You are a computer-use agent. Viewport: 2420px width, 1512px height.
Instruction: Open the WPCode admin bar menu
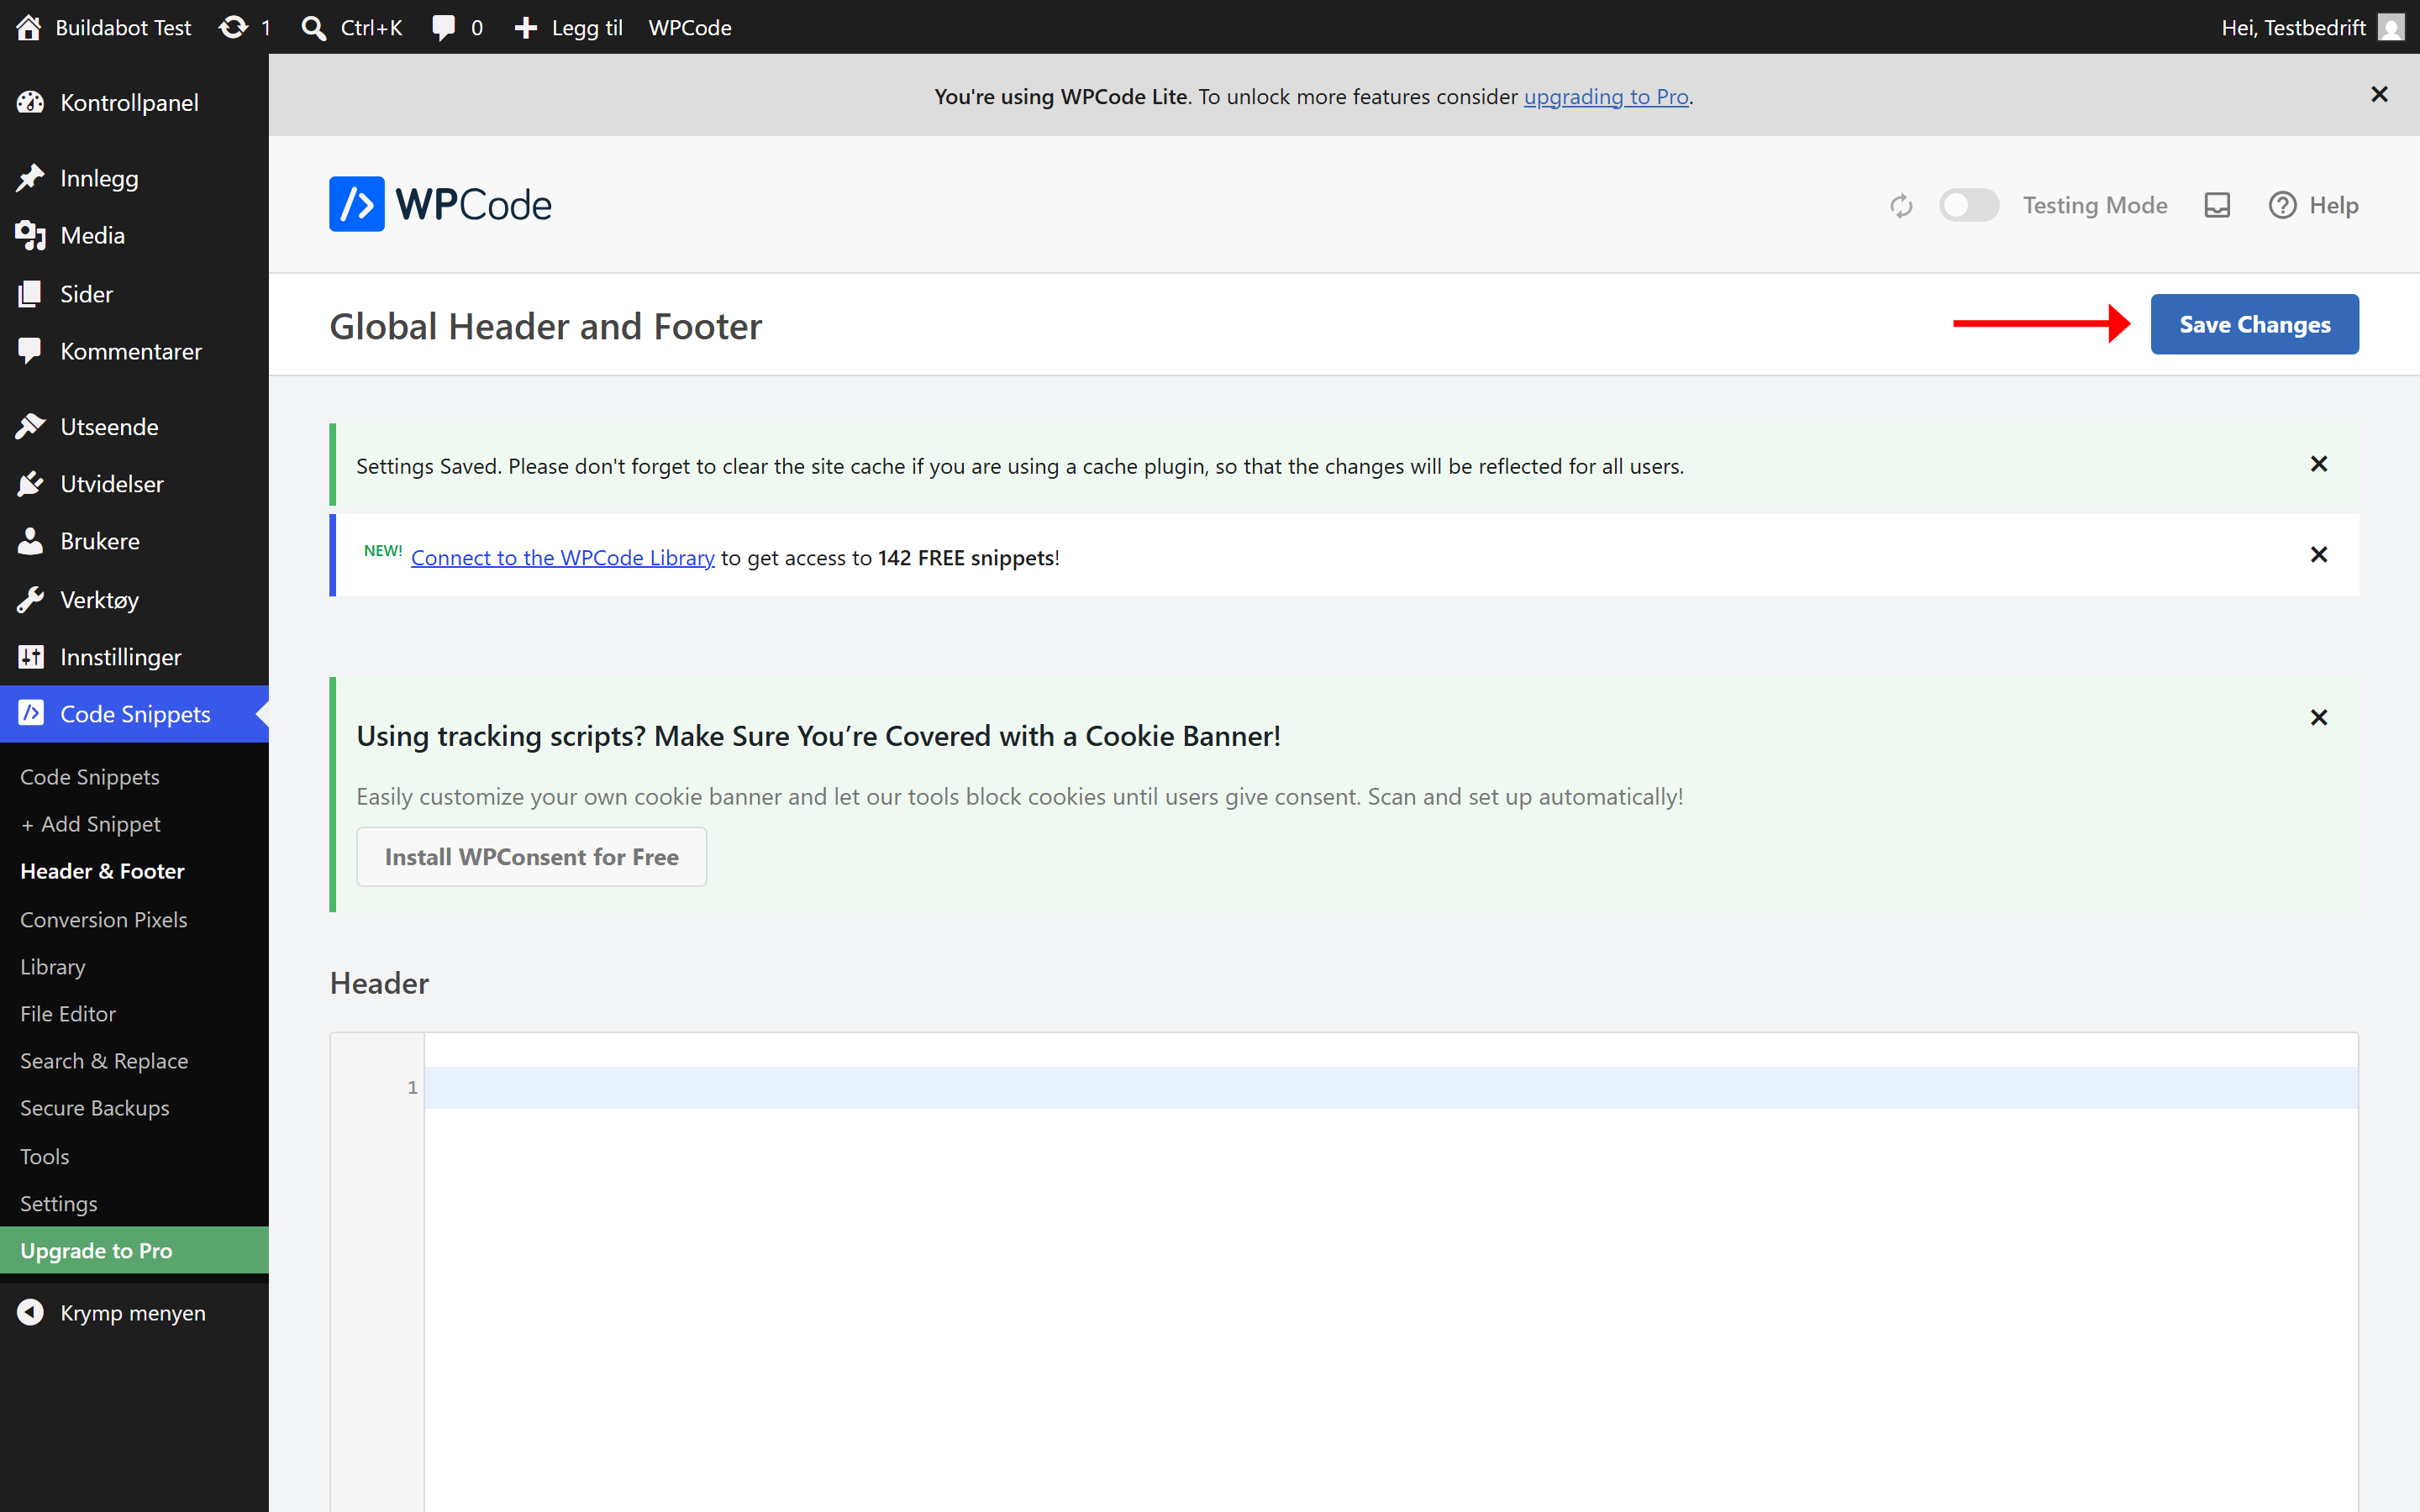[690, 27]
